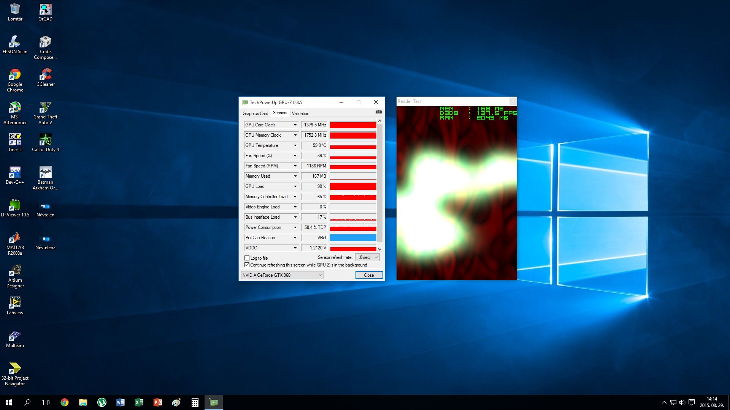Image resolution: width=730 pixels, height=410 pixels.
Task: Open Calculator from the taskbar
Action: (195, 402)
